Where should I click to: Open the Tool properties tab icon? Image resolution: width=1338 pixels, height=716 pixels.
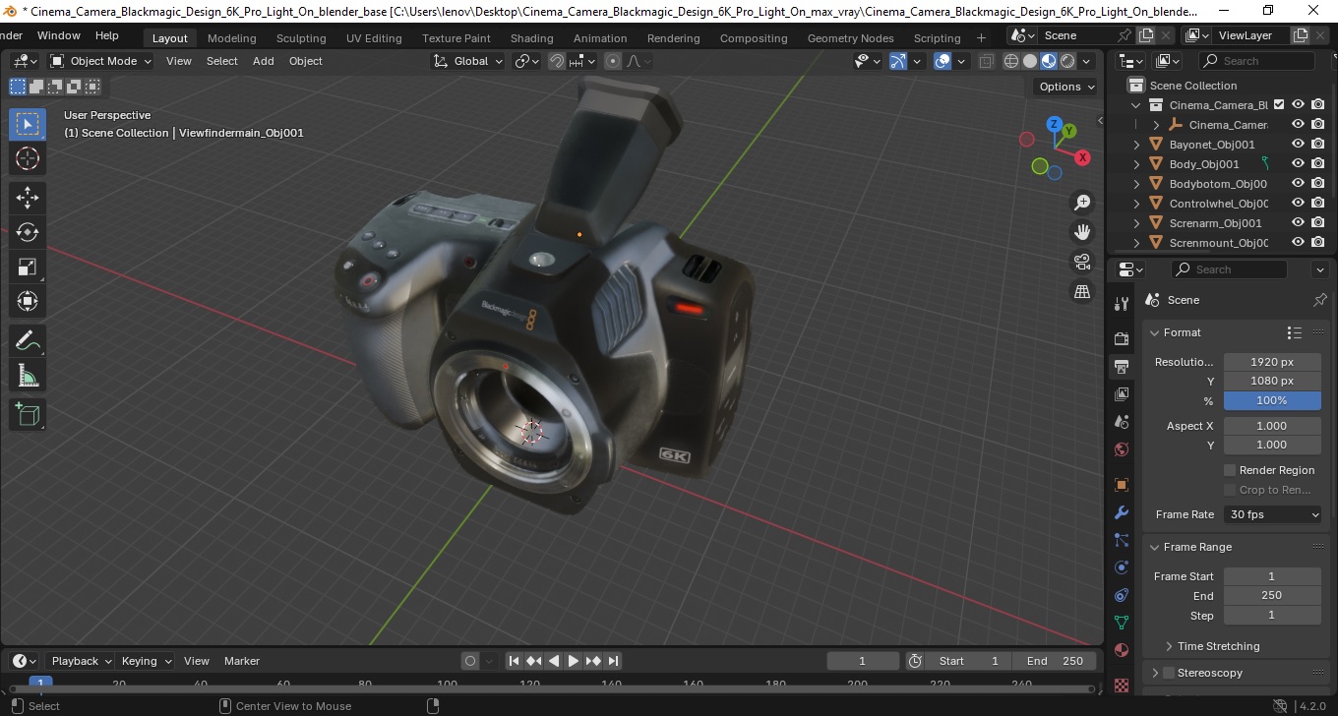coord(1121,303)
